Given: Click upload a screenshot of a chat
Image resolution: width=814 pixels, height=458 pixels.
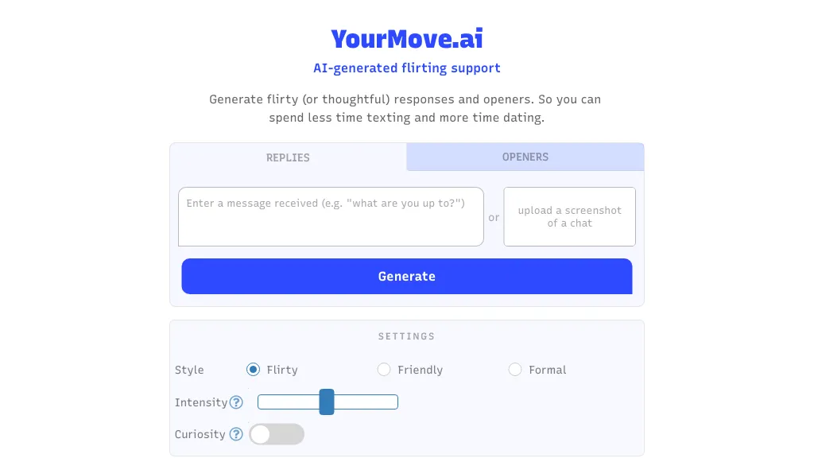Looking at the screenshot, I should [x=569, y=216].
